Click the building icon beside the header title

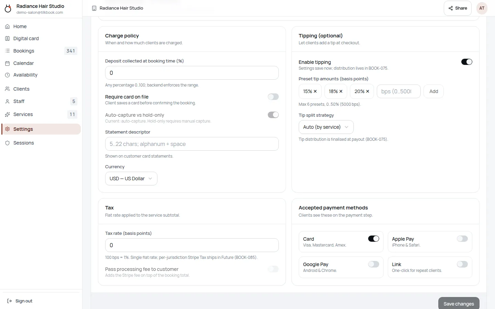[x=94, y=8]
